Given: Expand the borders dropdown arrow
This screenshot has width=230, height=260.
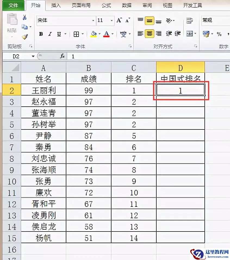Looking at the screenshot, I should coord(83,34).
